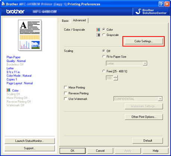Open Color Settings dialog
The height and width of the screenshot is (156, 171).
pos(144,41)
